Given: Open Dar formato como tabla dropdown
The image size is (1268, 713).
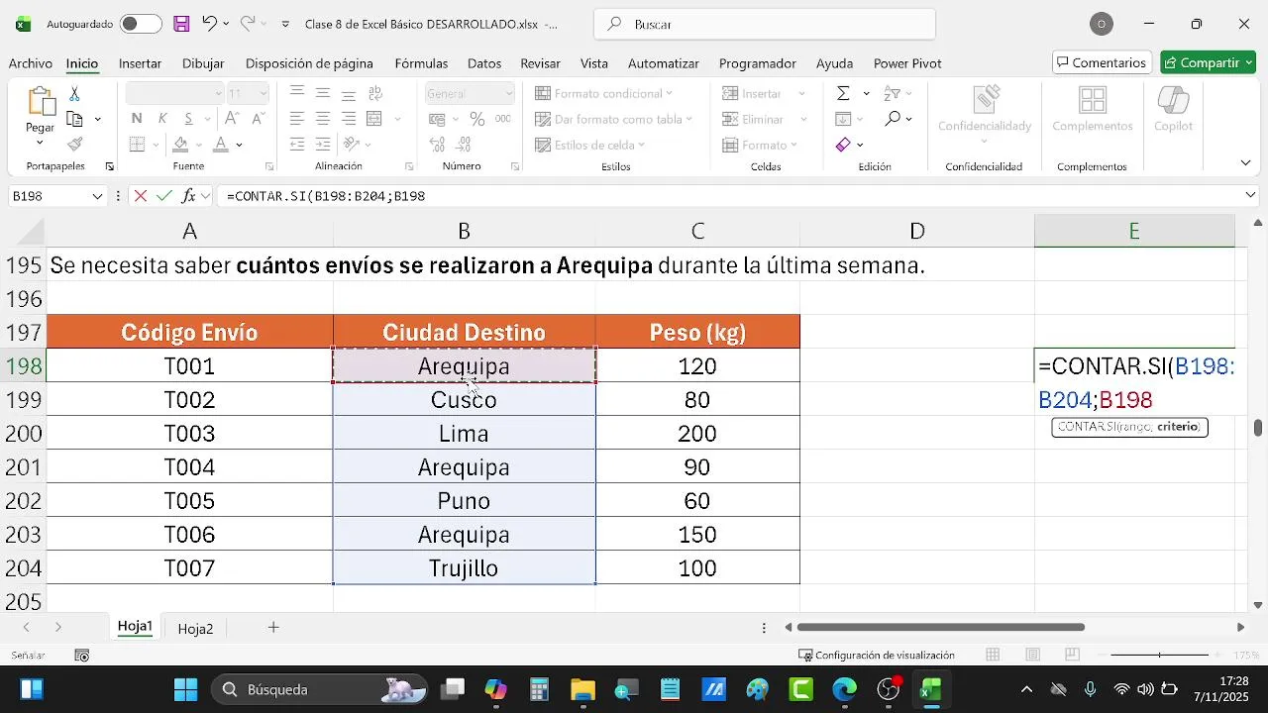Looking at the screenshot, I should 613,119.
